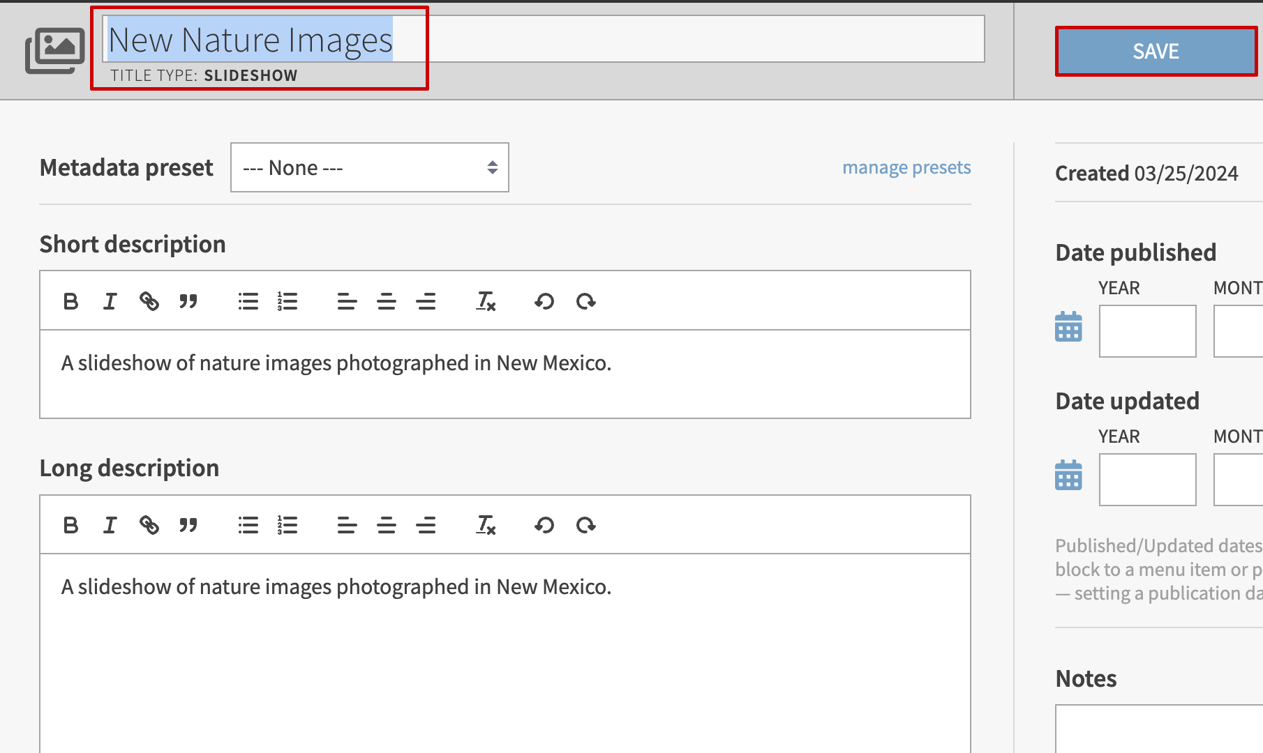
Task: Click Bold in Short description toolbar
Action: coord(70,301)
